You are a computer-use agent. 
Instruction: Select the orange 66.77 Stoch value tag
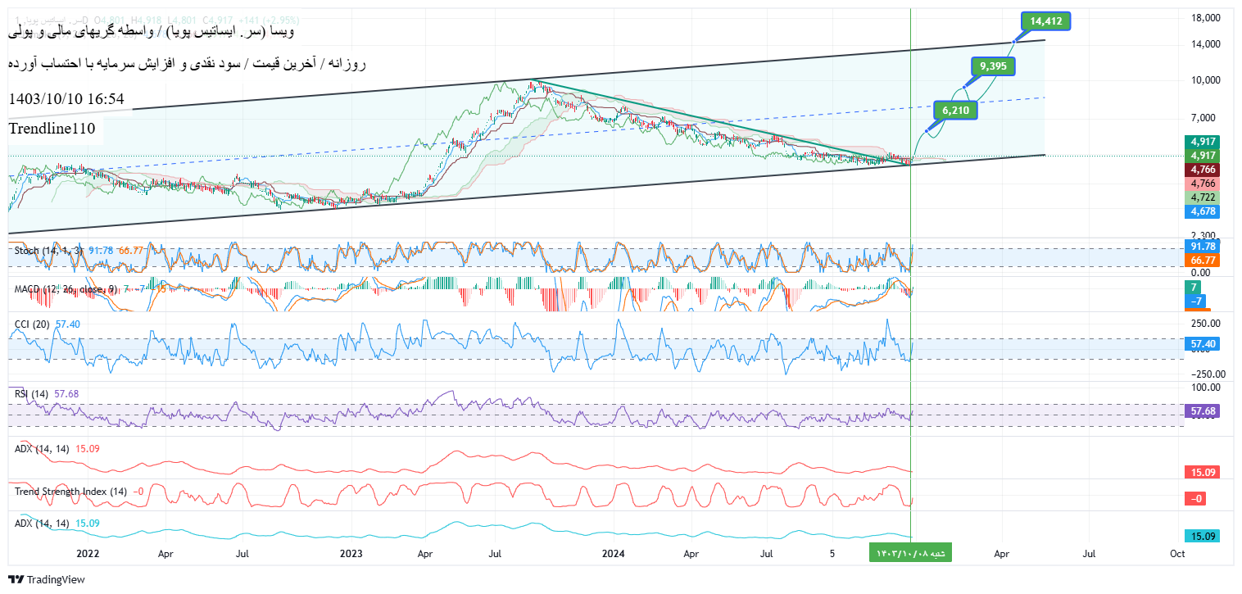click(x=1202, y=261)
